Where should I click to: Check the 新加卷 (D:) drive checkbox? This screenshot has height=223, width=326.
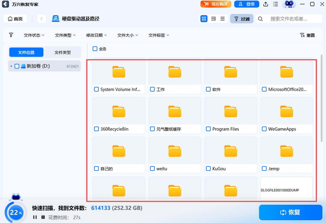pos(17,66)
